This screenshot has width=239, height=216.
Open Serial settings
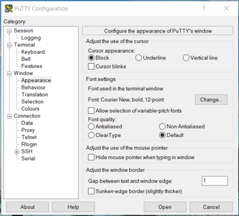point(28,159)
